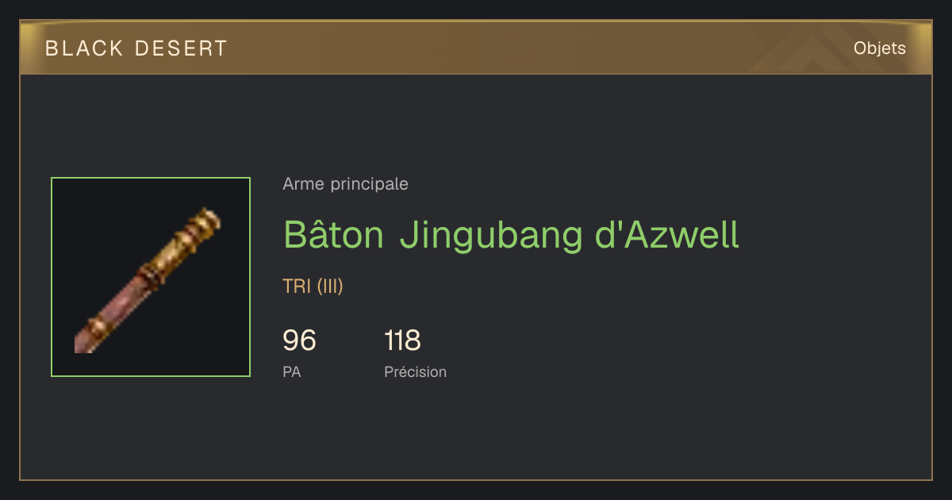Click the golden header banner bar
Viewport: 952px width, 500px height.
tap(476, 48)
